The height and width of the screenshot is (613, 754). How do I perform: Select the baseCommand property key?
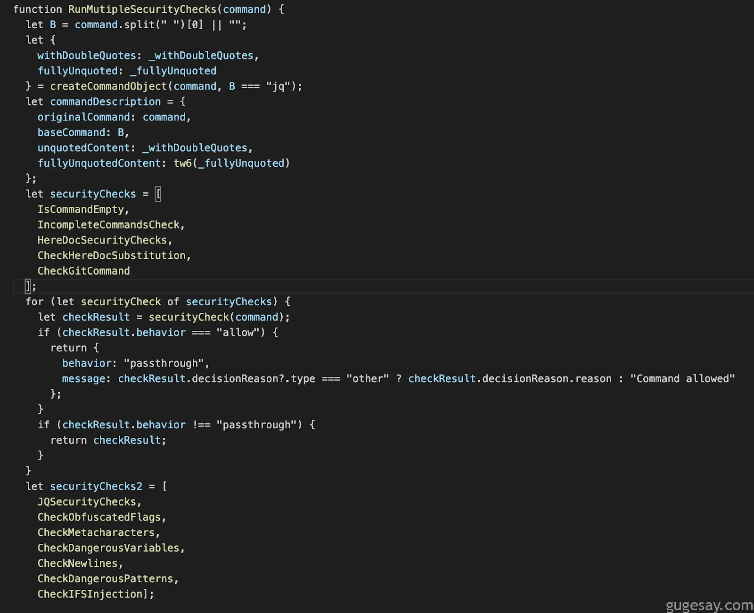click(71, 133)
